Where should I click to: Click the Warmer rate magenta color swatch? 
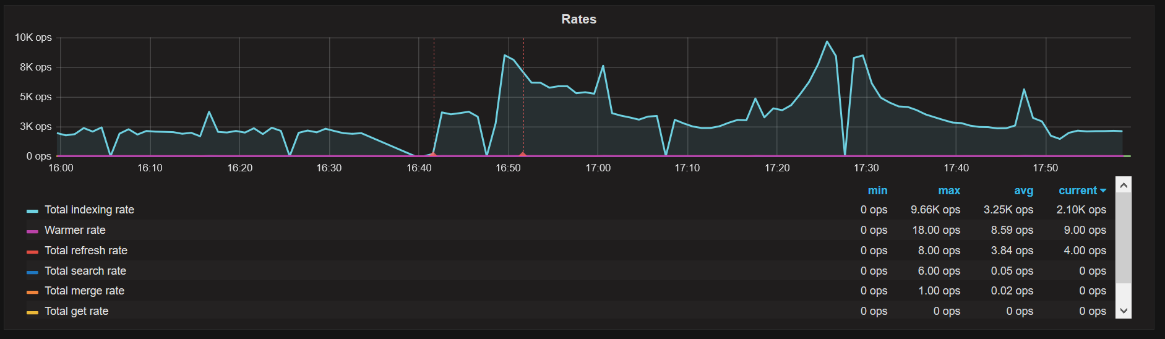coord(32,231)
